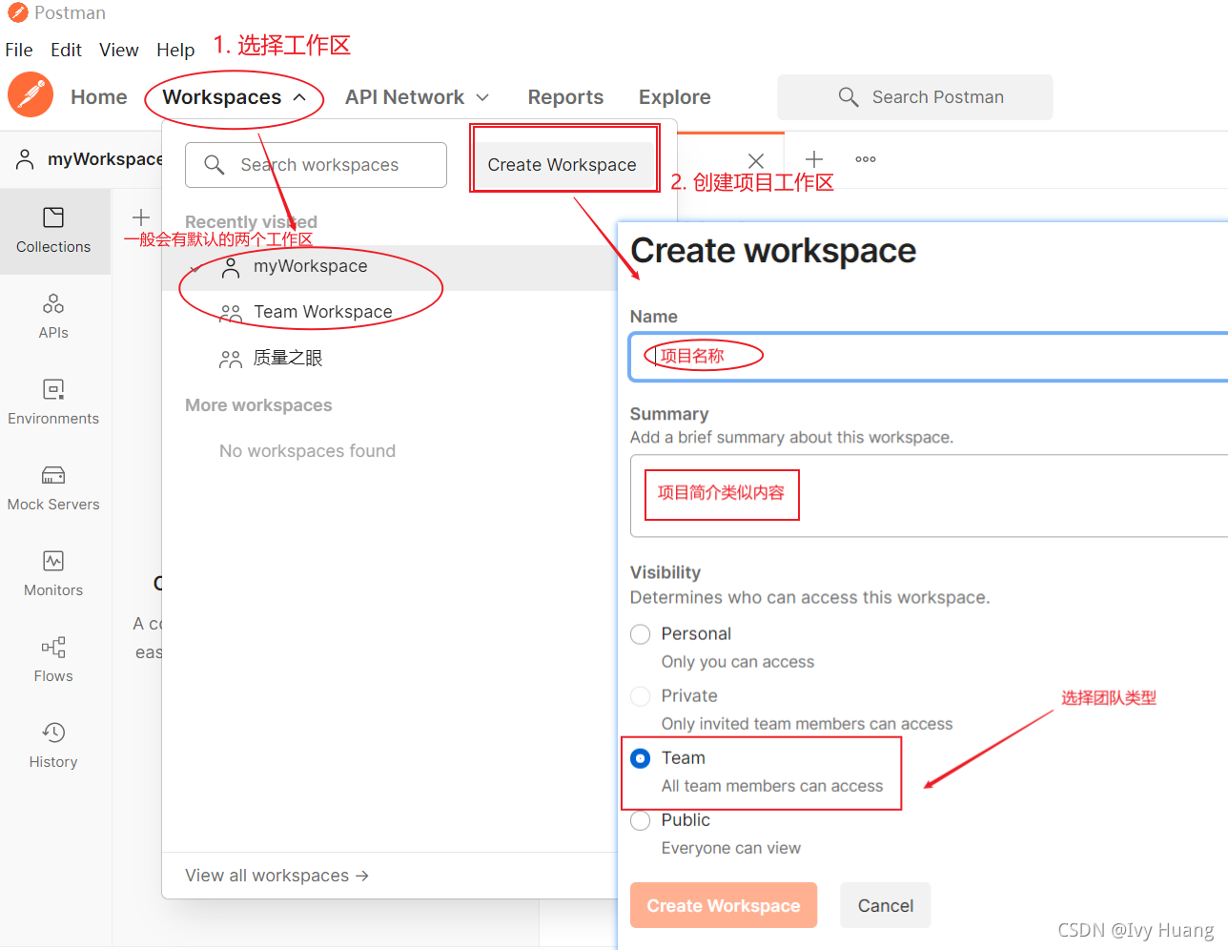Click the Postman logo icon beside Home
1228x950 pixels.
(x=31, y=95)
